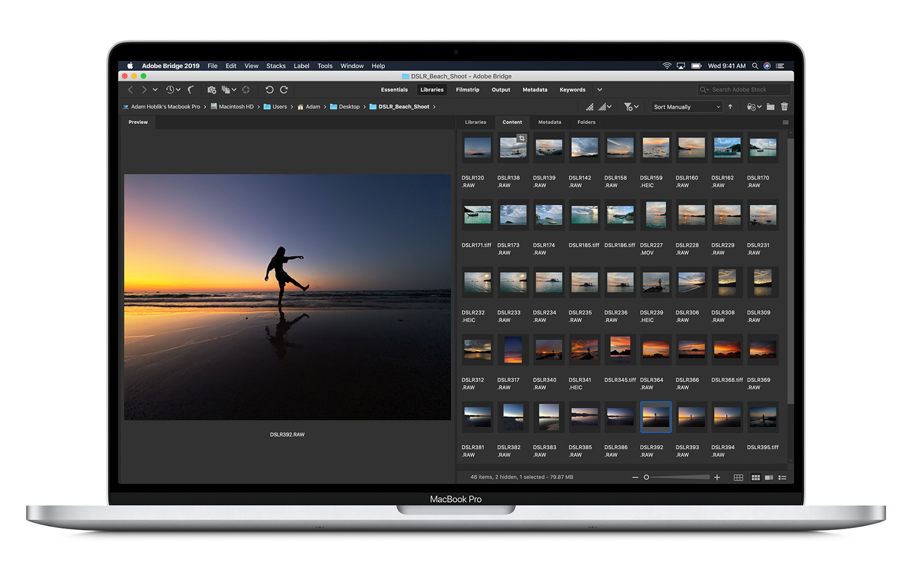Click Adam home folder in path bar

pyautogui.click(x=308, y=107)
